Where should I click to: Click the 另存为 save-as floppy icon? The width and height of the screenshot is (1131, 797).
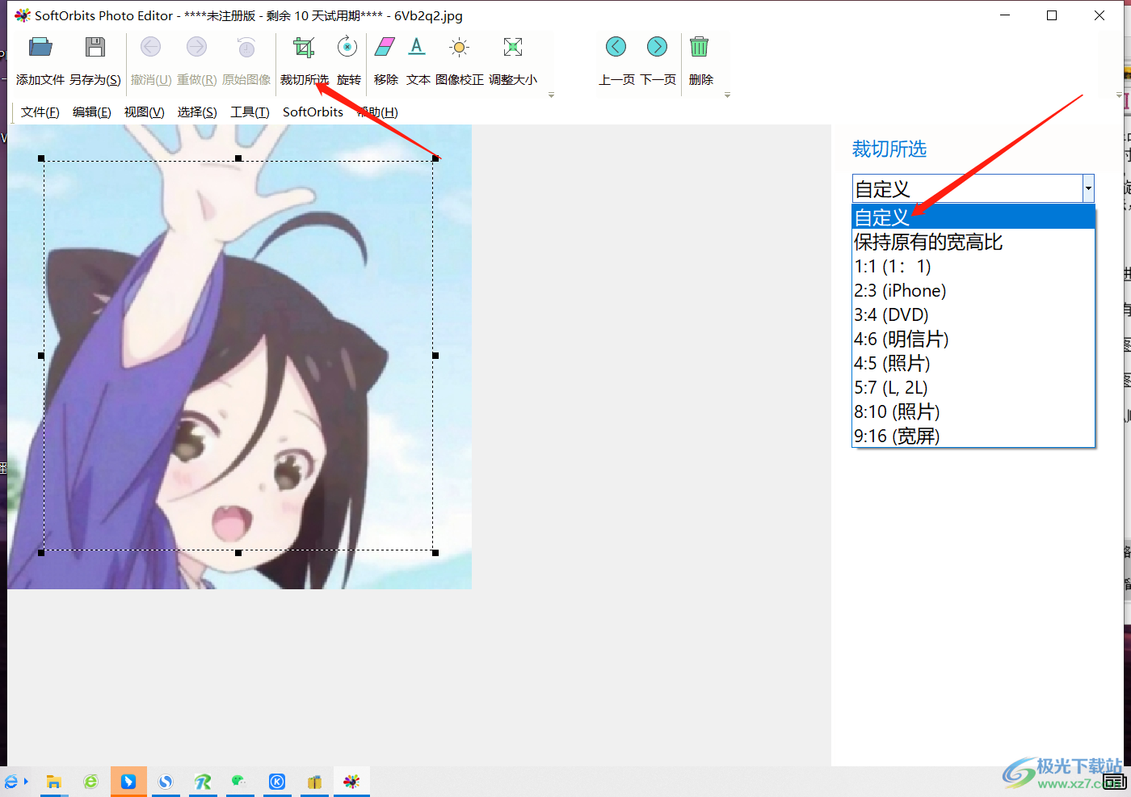95,47
